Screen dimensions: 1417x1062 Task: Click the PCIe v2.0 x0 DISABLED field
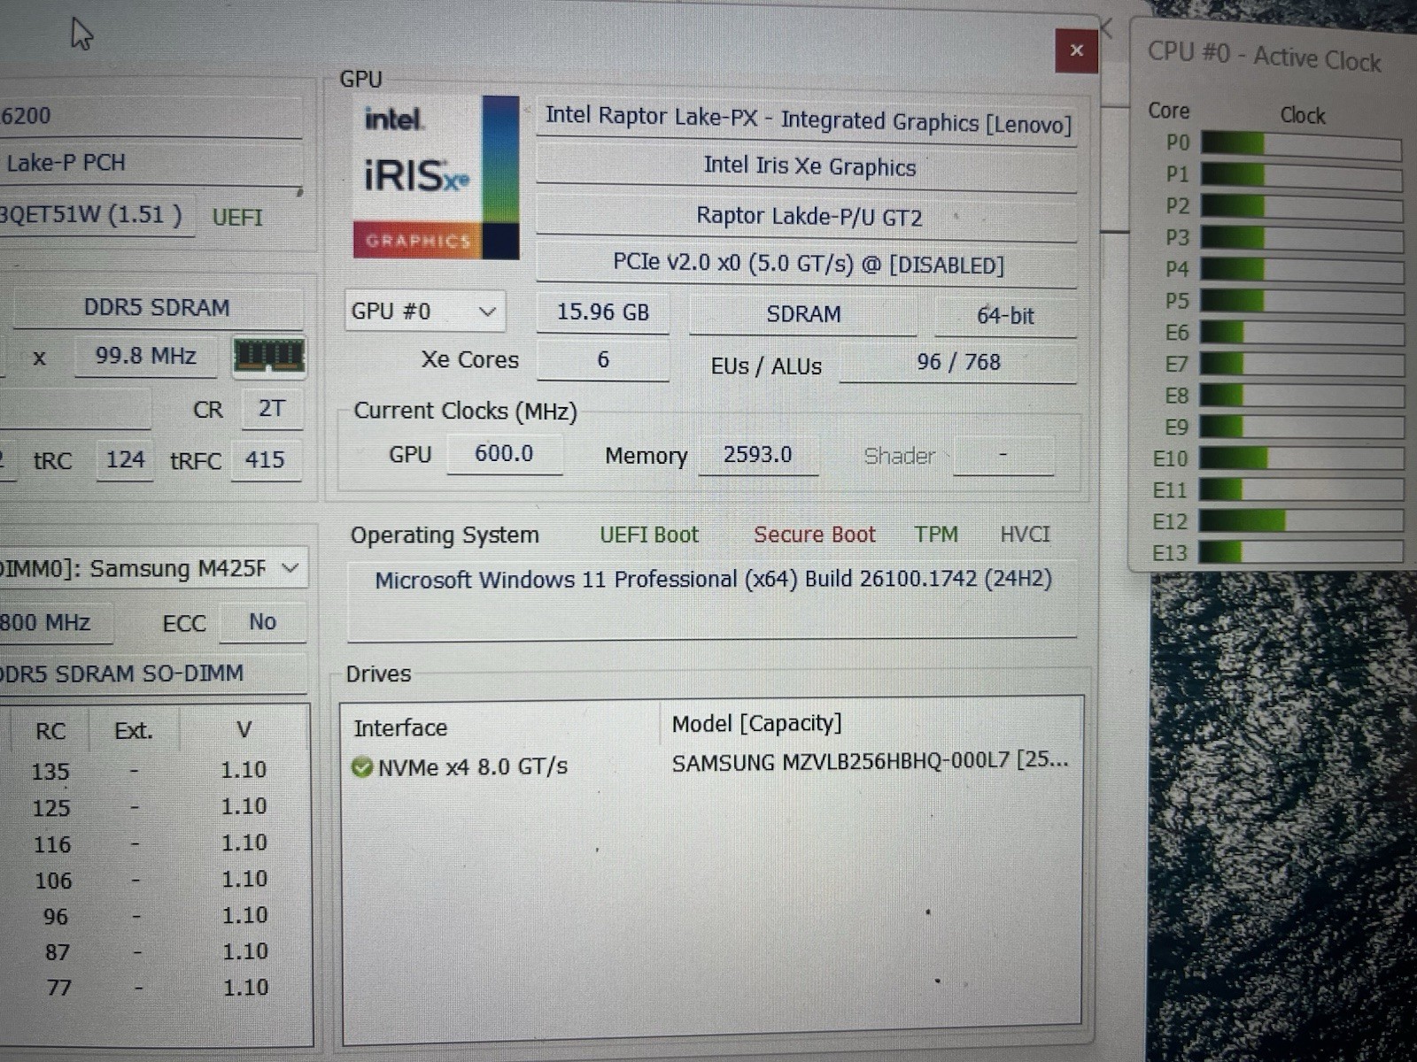tap(807, 265)
